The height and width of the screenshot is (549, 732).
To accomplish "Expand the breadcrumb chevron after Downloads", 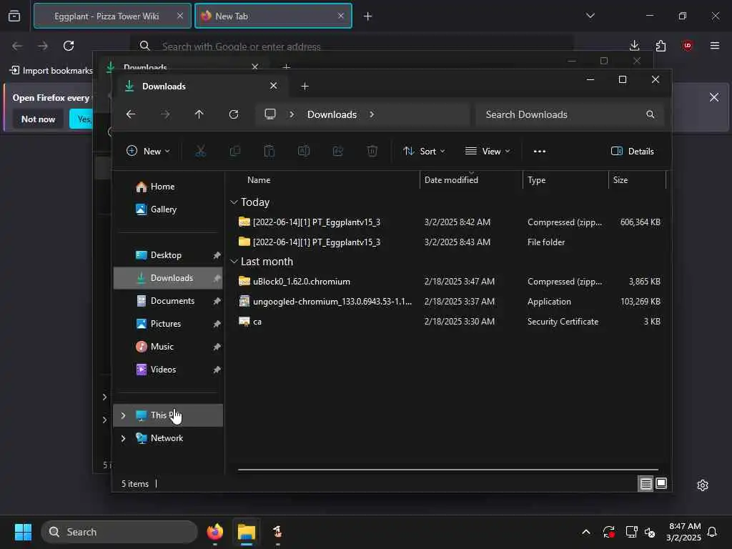I will [x=372, y=114].
